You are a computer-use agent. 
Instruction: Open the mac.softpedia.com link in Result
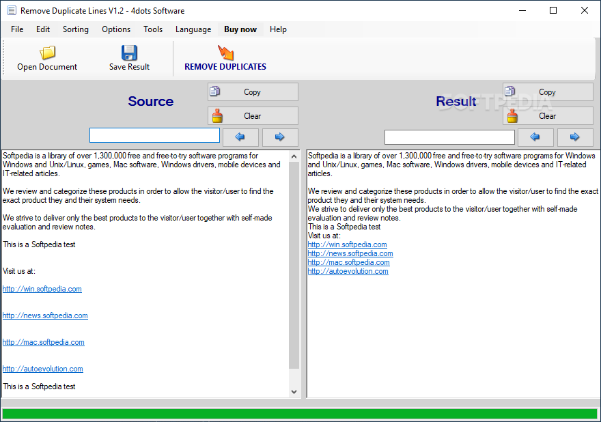click(349, 262)
